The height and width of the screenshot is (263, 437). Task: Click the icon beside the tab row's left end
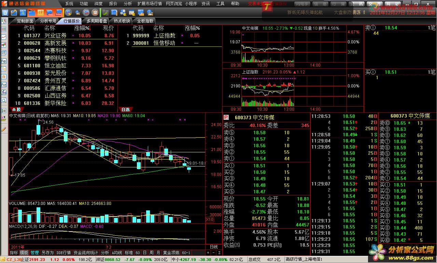point(3,21)
